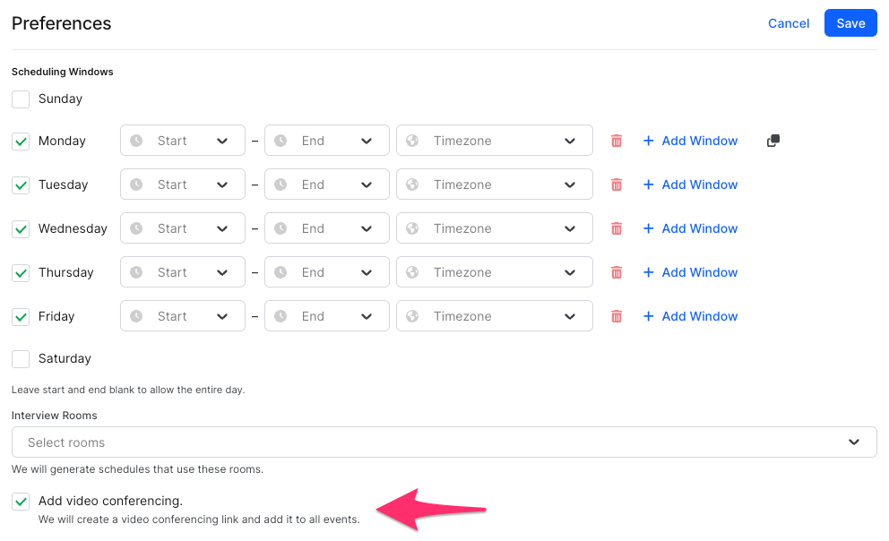The width and height of the screenshot is (889, 541).
Task: Click the Cancel link
Action: point(788,23)
